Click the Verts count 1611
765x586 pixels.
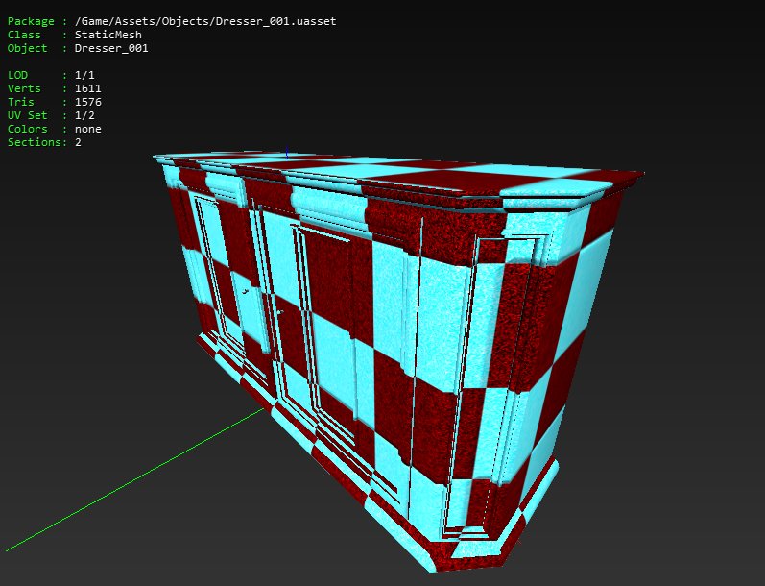point(87,88)
